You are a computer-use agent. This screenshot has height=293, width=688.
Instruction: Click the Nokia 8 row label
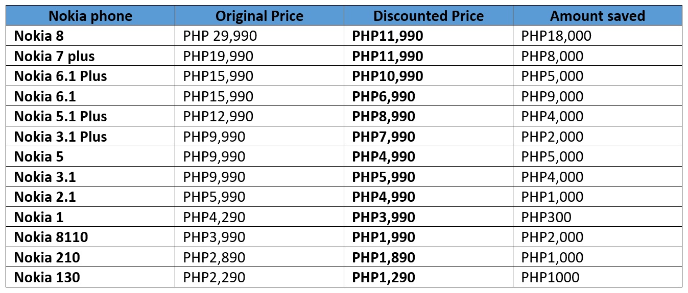[x=90, y=36]
